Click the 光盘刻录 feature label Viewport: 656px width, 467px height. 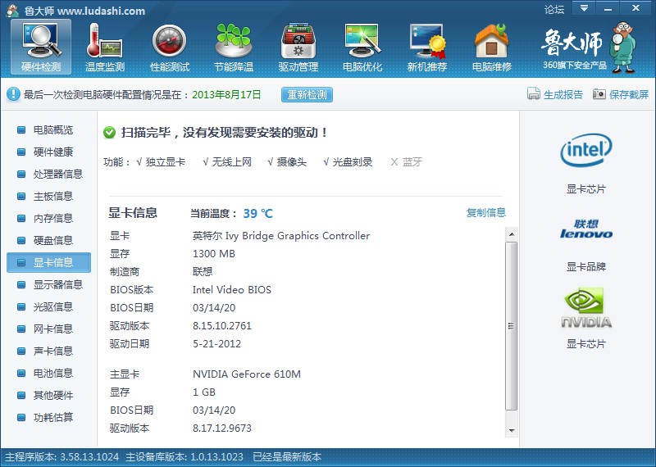353,161
